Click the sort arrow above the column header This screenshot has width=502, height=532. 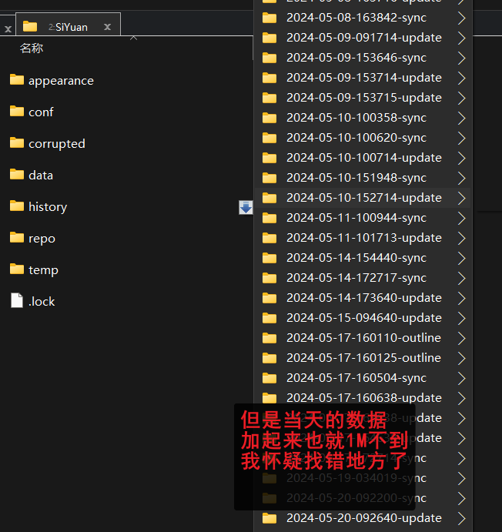click(134, 38)
